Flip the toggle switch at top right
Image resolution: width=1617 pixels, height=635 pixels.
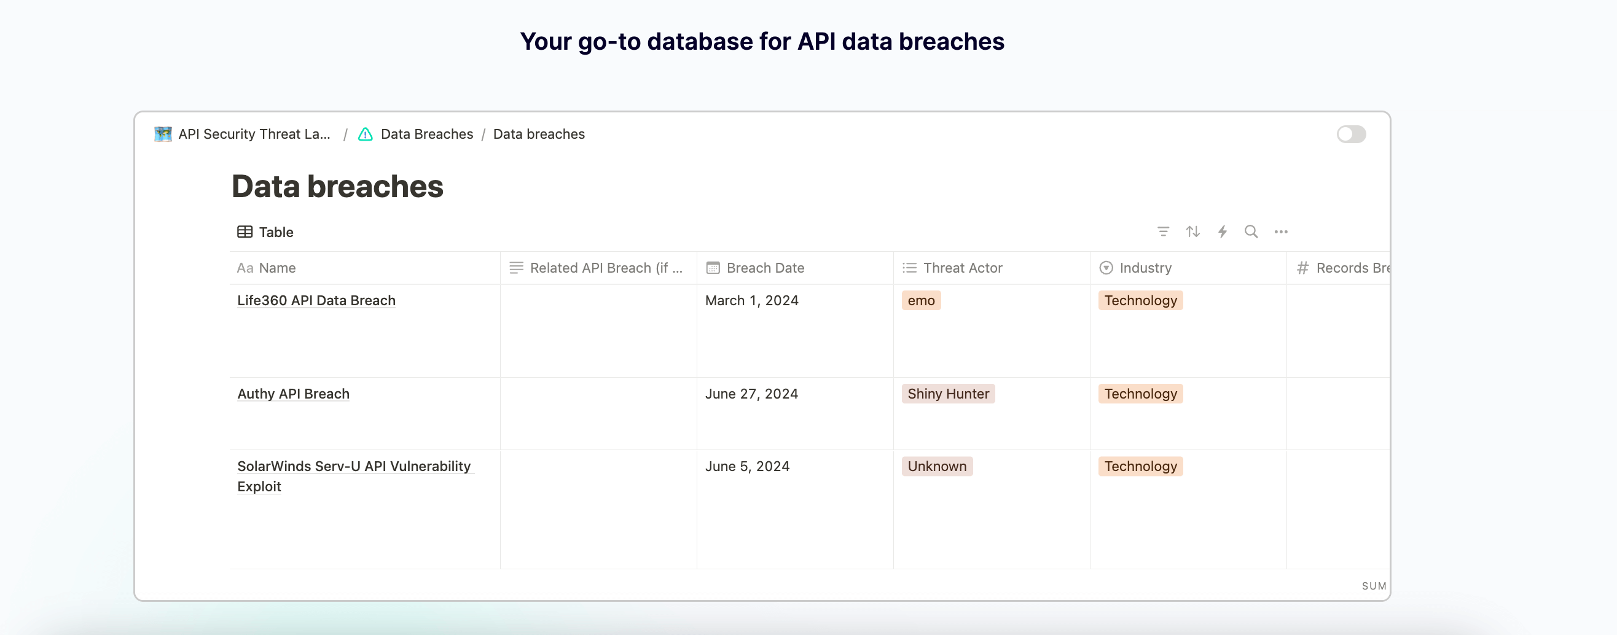click(1351, 134)
